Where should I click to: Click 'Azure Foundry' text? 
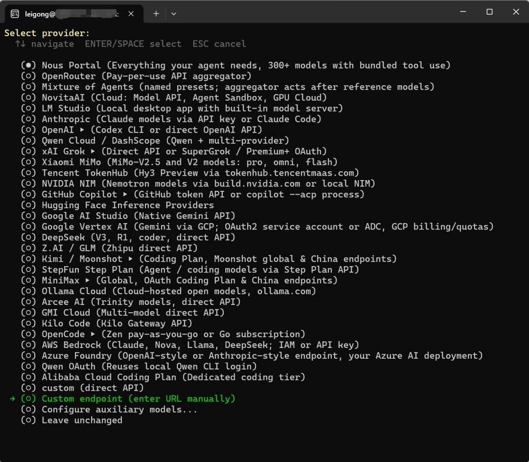tap(76, 356)
